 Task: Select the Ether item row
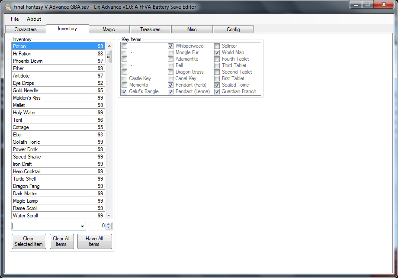tap(58, 68)
